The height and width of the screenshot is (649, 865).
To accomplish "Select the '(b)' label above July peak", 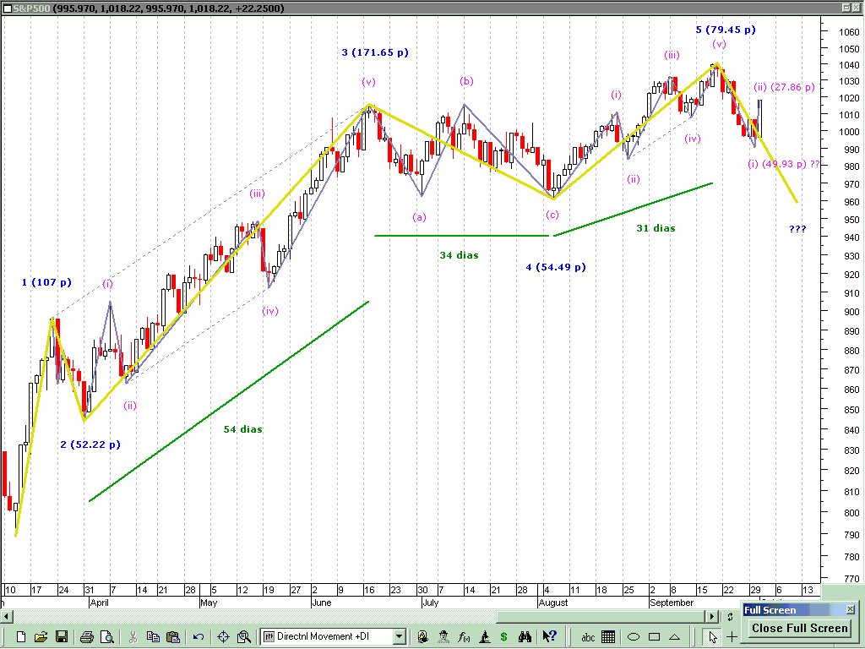I will tap(466, 81).
